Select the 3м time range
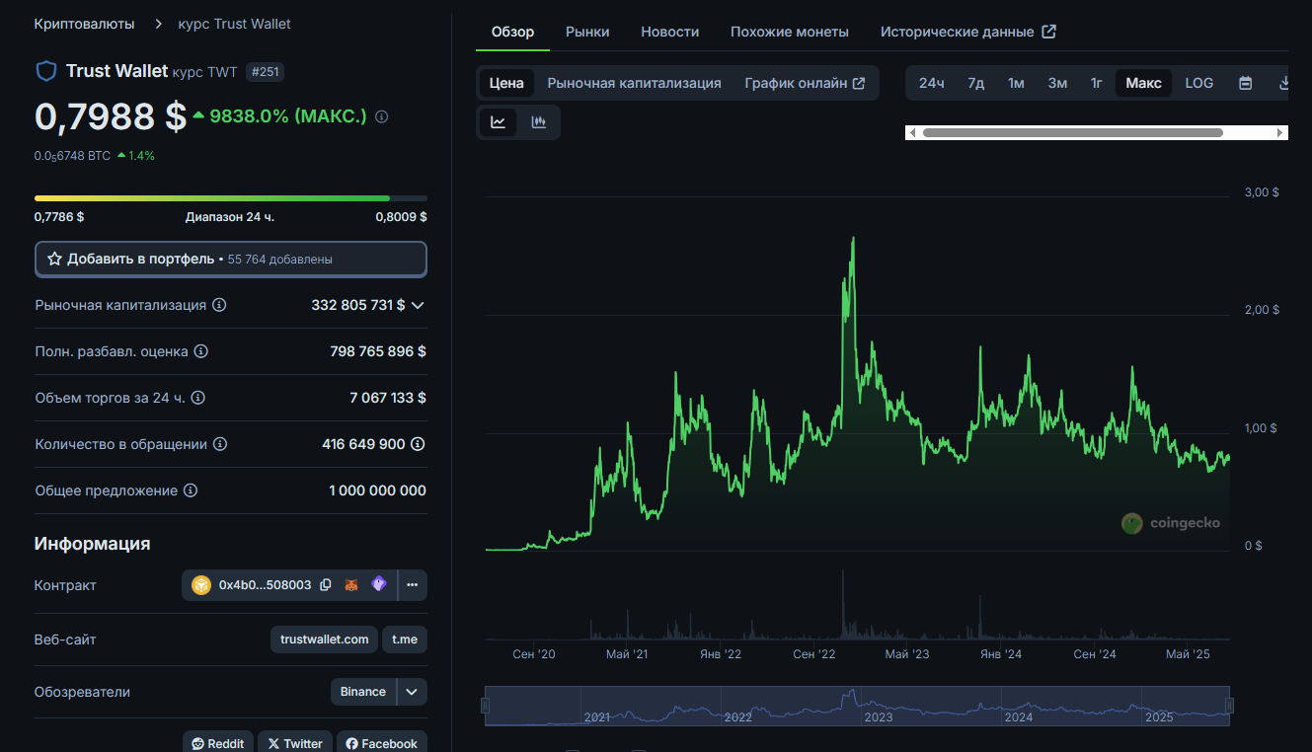The image size is (1312, 752). (x=1057, y=83)
